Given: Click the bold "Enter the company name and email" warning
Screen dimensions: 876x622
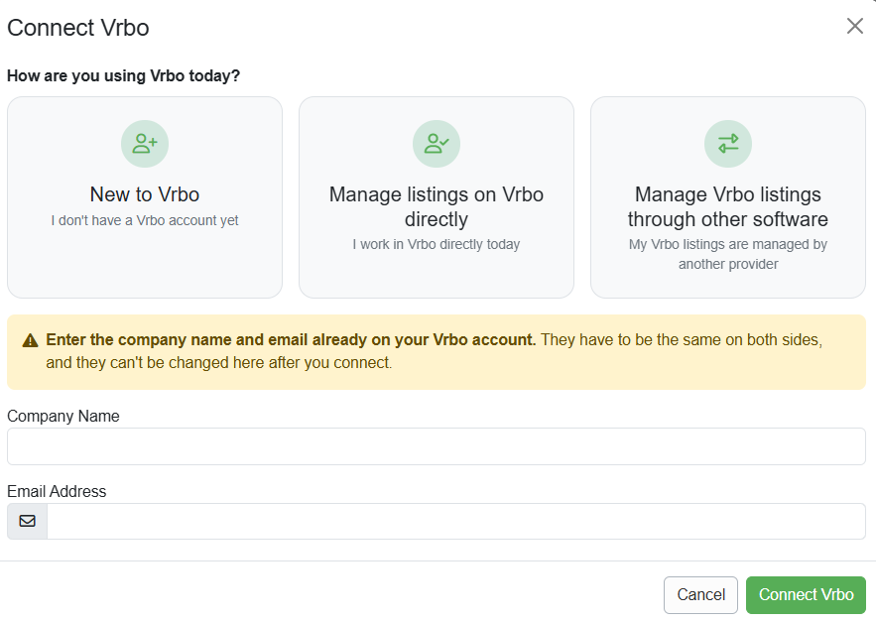Looking at the screenshot, I should click(x=291, y=340).
